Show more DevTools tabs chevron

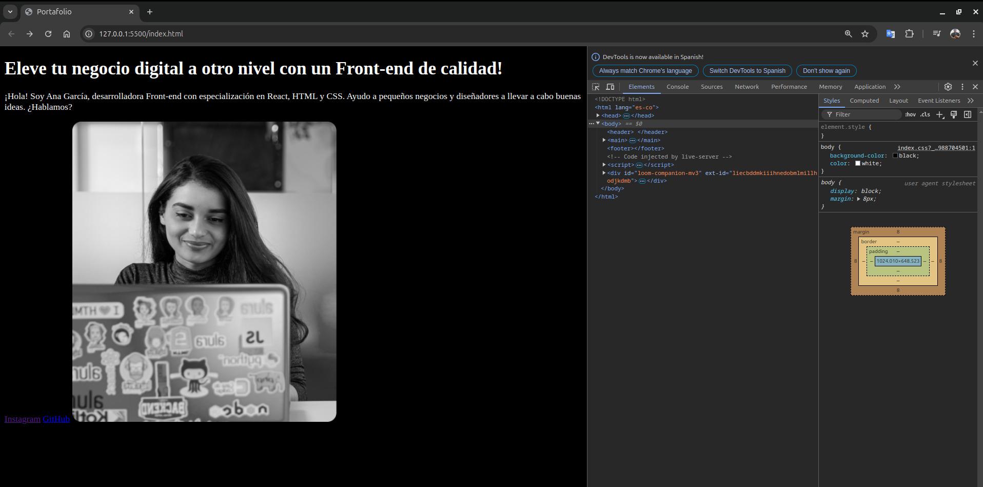897,87
